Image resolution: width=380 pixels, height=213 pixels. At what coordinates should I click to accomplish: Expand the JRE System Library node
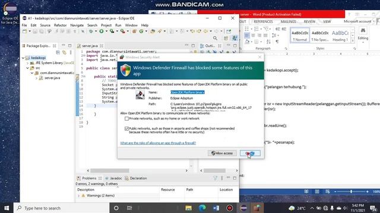click(x=28, y=63)
